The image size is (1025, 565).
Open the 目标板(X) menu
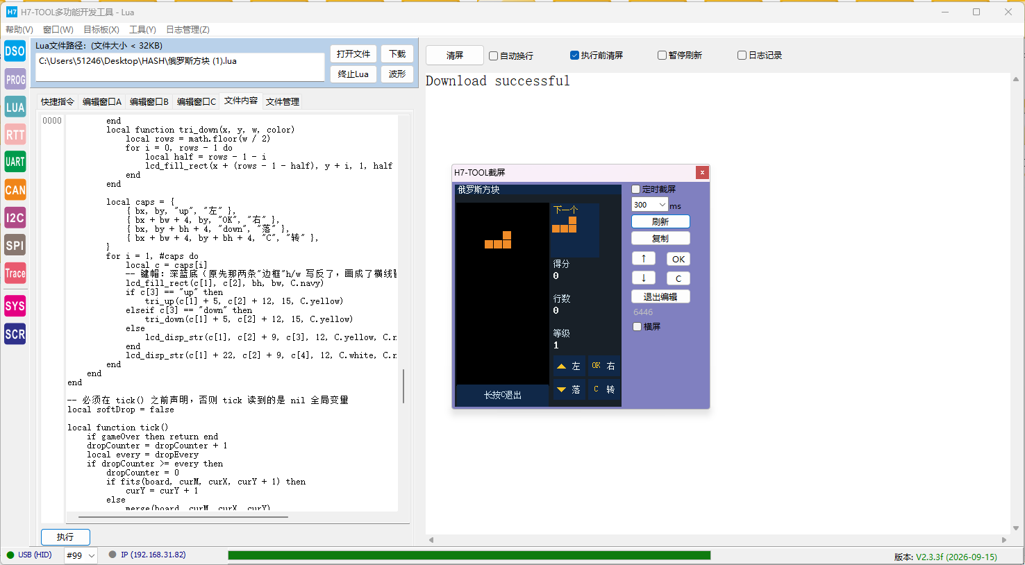101,30
